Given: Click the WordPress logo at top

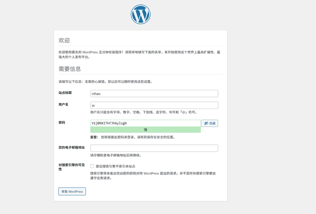Looking at the screenshot, I should coord(141,14).
